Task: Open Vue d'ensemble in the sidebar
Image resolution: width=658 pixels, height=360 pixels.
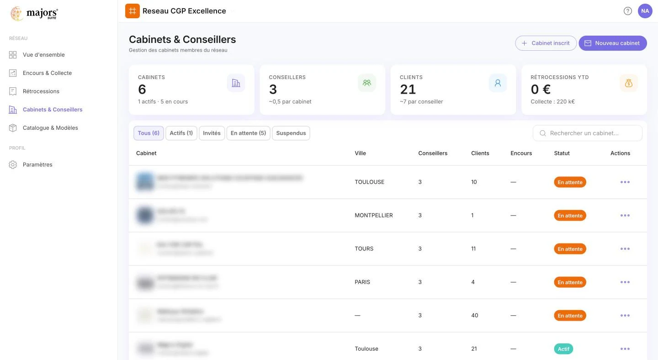Action: (44, 55)
